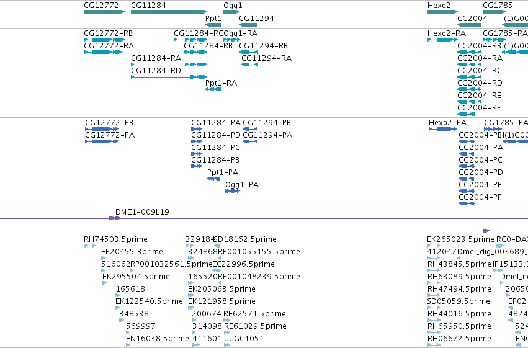
Task: Open transcript CG11294-RB
Action: tap(249, 52)
